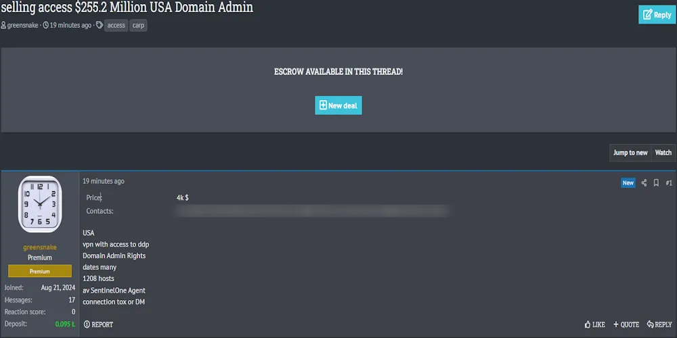Start a New deal via escrow
The width and height of the screenshot is (677, 338).
click(x=338, y=105)
